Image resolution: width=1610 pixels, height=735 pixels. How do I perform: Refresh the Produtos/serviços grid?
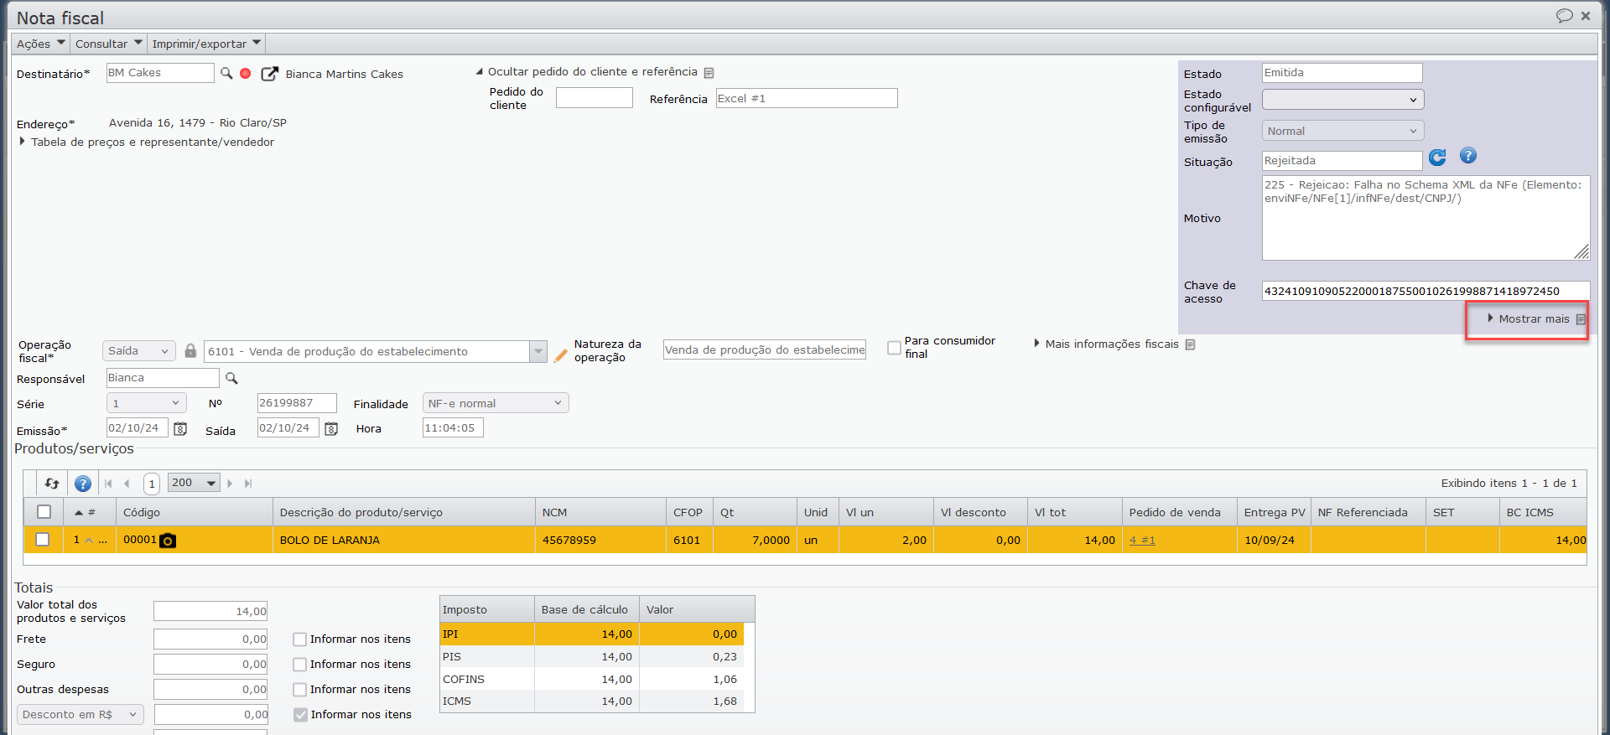pos(52,484)
